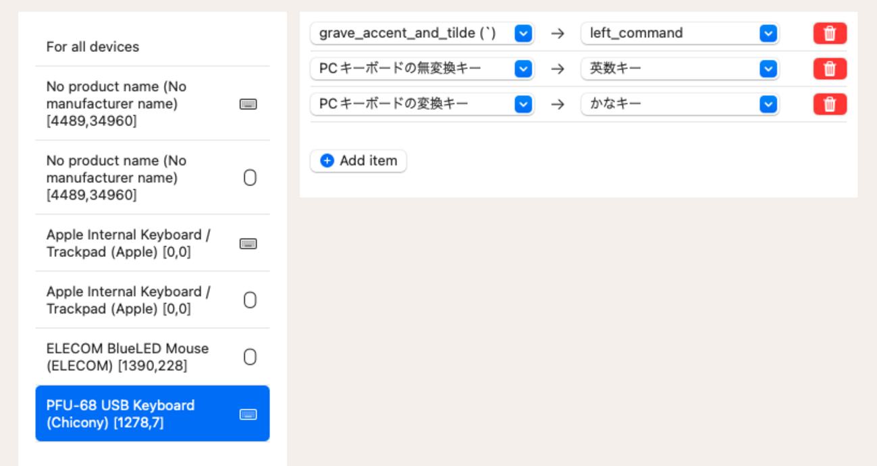
Task: Click keyboard icon of first No product name device
Action: [248, 104]
